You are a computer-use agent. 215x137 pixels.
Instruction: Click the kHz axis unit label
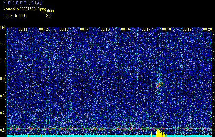pos(3,28)
